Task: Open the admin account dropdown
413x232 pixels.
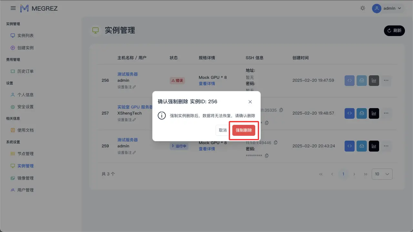Action: pos(388,8)
